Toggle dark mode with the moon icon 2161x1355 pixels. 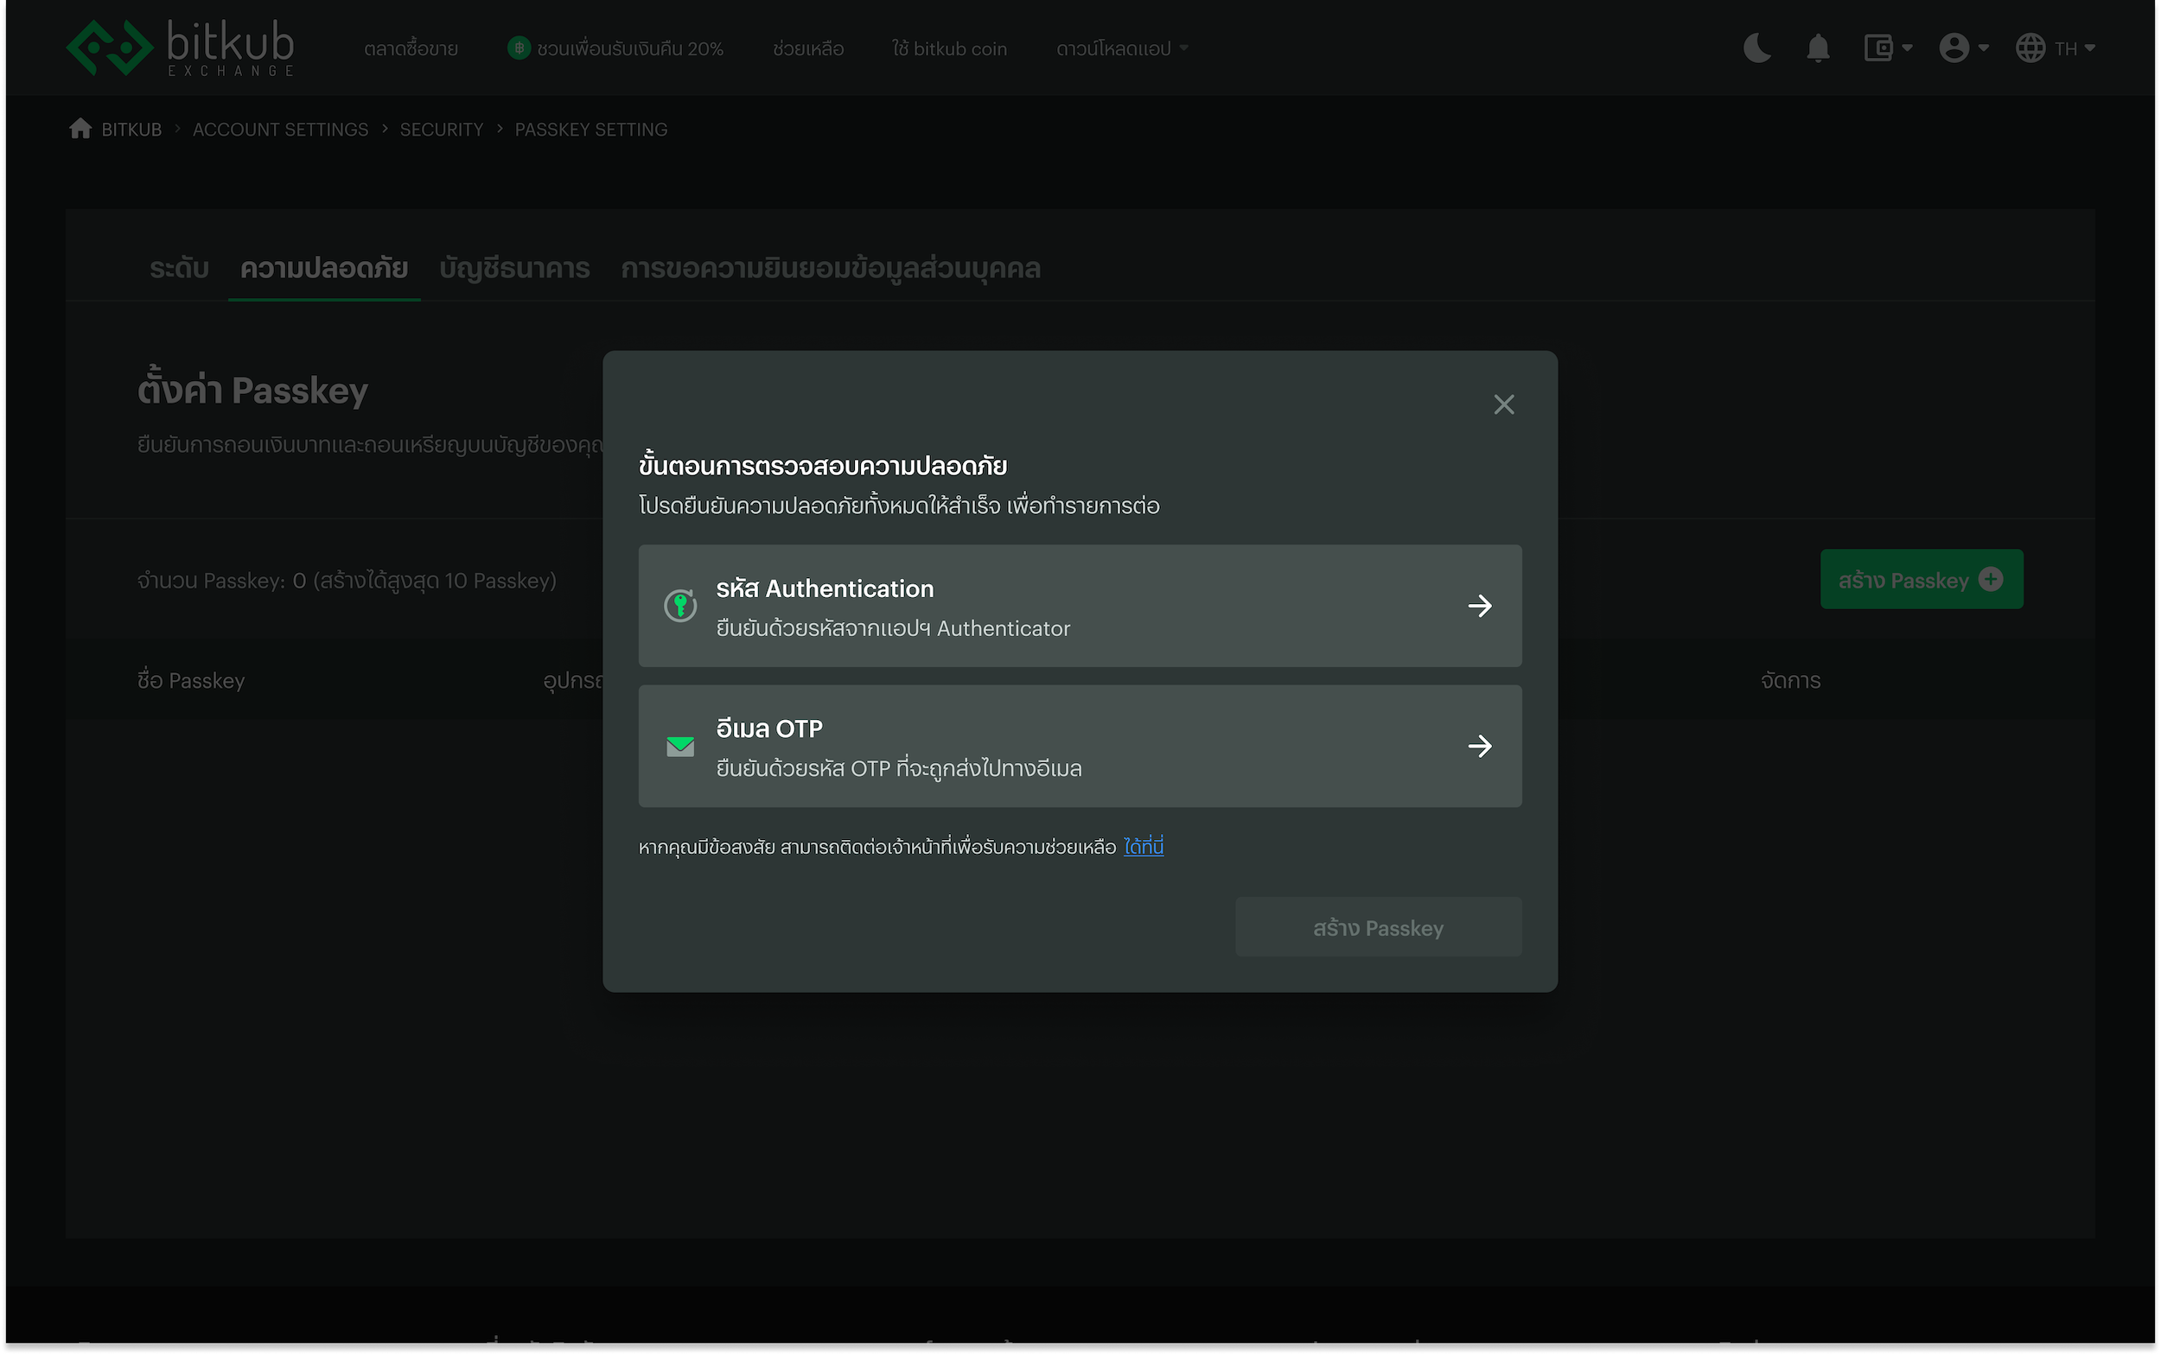pyautogui.click(x=1756, y=48)
